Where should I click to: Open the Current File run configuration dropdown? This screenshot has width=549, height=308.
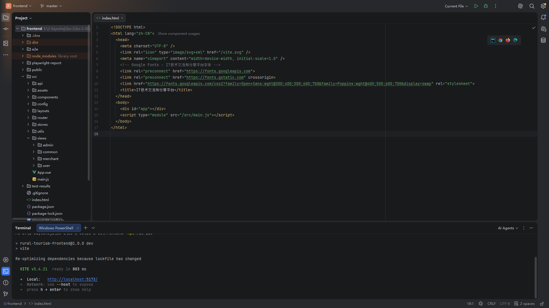(456, 6)
